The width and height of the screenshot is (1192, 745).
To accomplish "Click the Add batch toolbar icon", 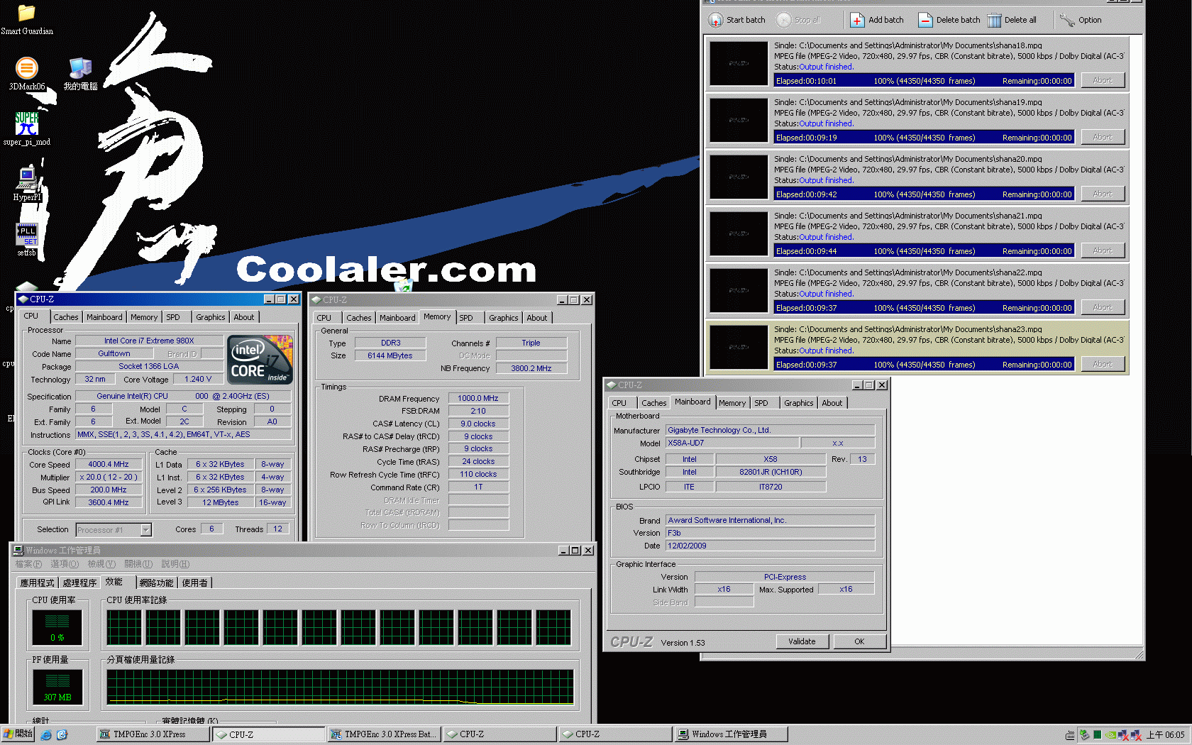I will point(857,20).
